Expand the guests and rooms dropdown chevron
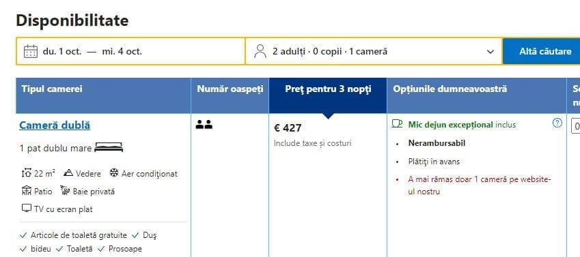This screenshot has width=580, height=257. 491,52
